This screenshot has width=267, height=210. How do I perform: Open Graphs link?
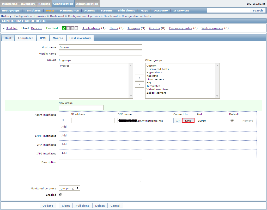[154, 28]
